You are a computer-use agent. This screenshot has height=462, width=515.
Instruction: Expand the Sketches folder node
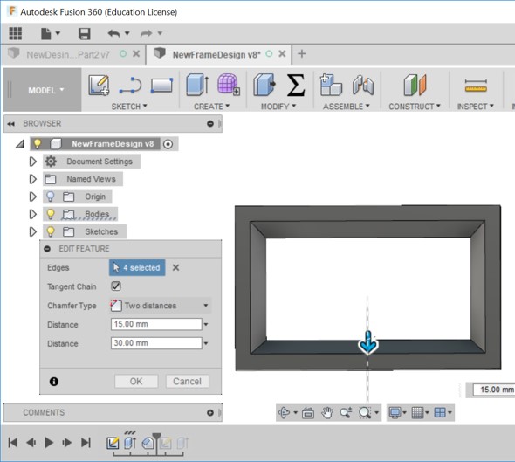coord(33,231)
